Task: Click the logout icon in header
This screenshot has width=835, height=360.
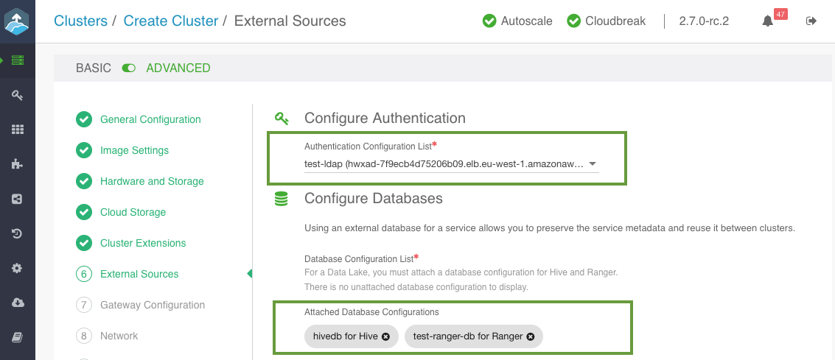Action: pyautogui.click(x=811, y=21)
